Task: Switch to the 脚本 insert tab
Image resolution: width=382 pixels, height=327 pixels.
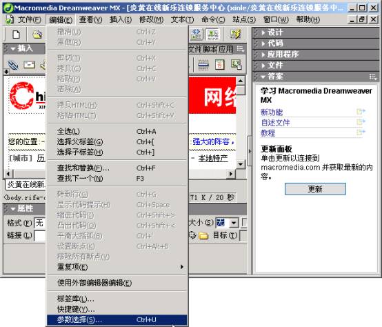Action: click(x=210, y=49)
